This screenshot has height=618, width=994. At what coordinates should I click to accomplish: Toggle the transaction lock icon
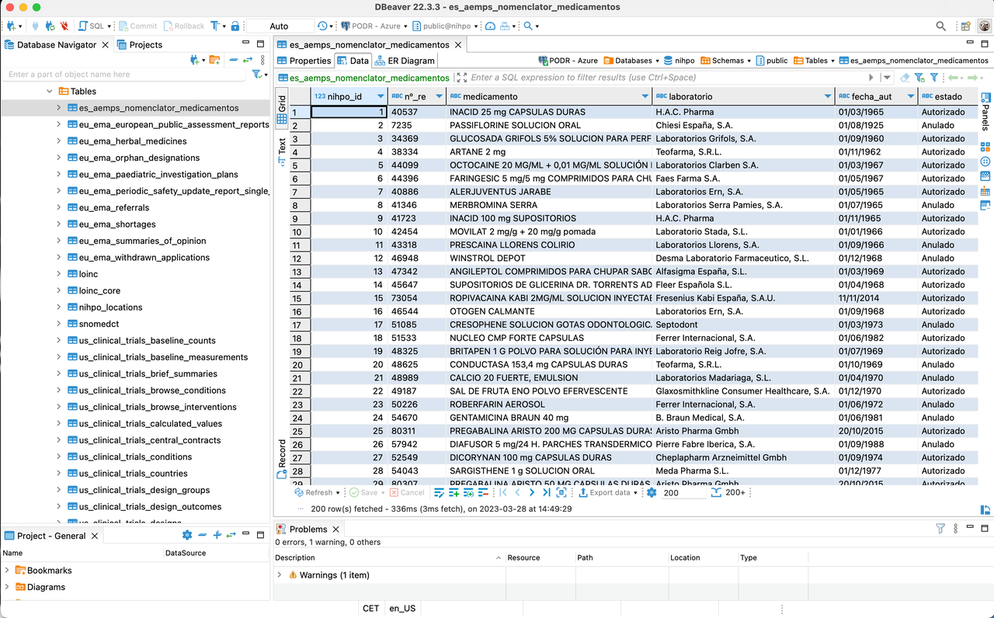[x=235, y=26]
